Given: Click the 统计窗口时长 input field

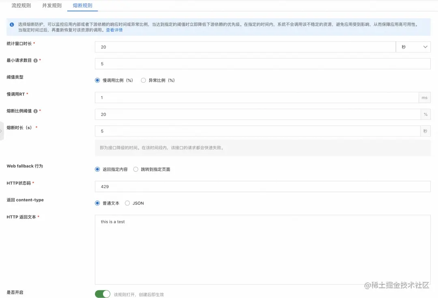Looking at the screenshot, I should click(x=245, y=47).
